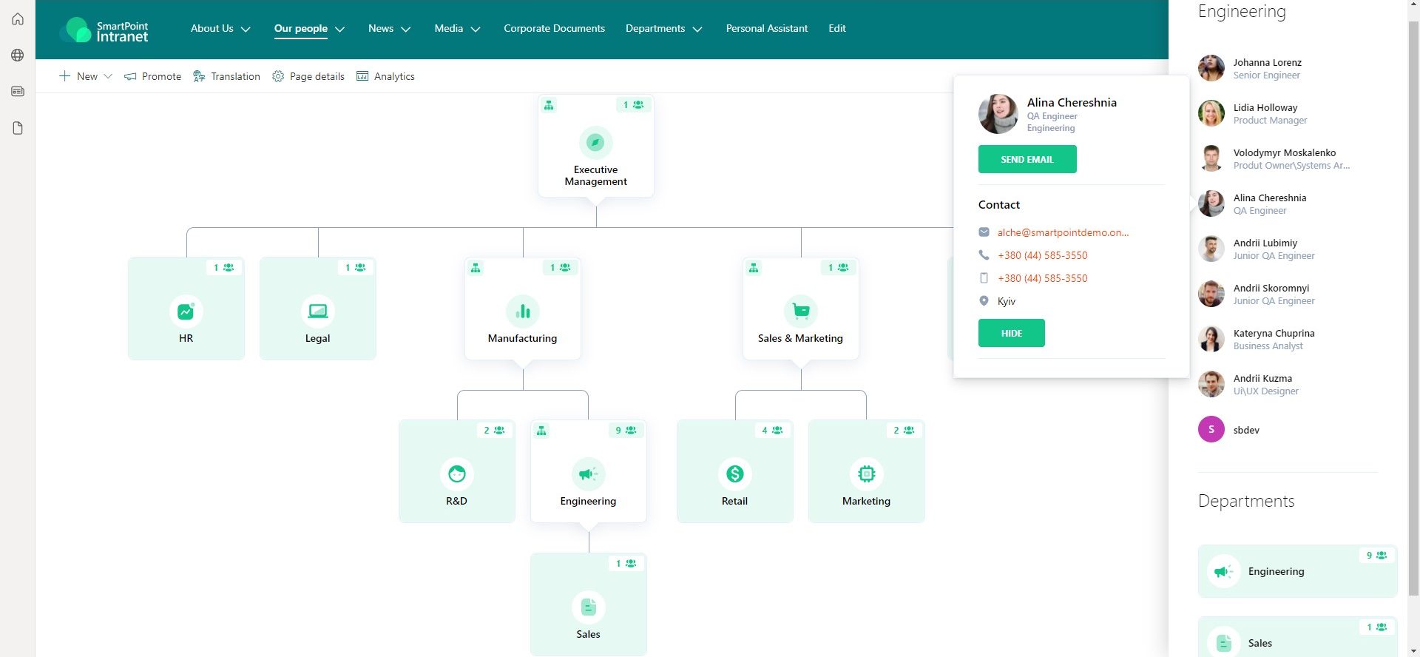The width and height of the screenshot is (1420, 657).
Task: Open the Corporate Documents menu item
Action: (554, 29)
